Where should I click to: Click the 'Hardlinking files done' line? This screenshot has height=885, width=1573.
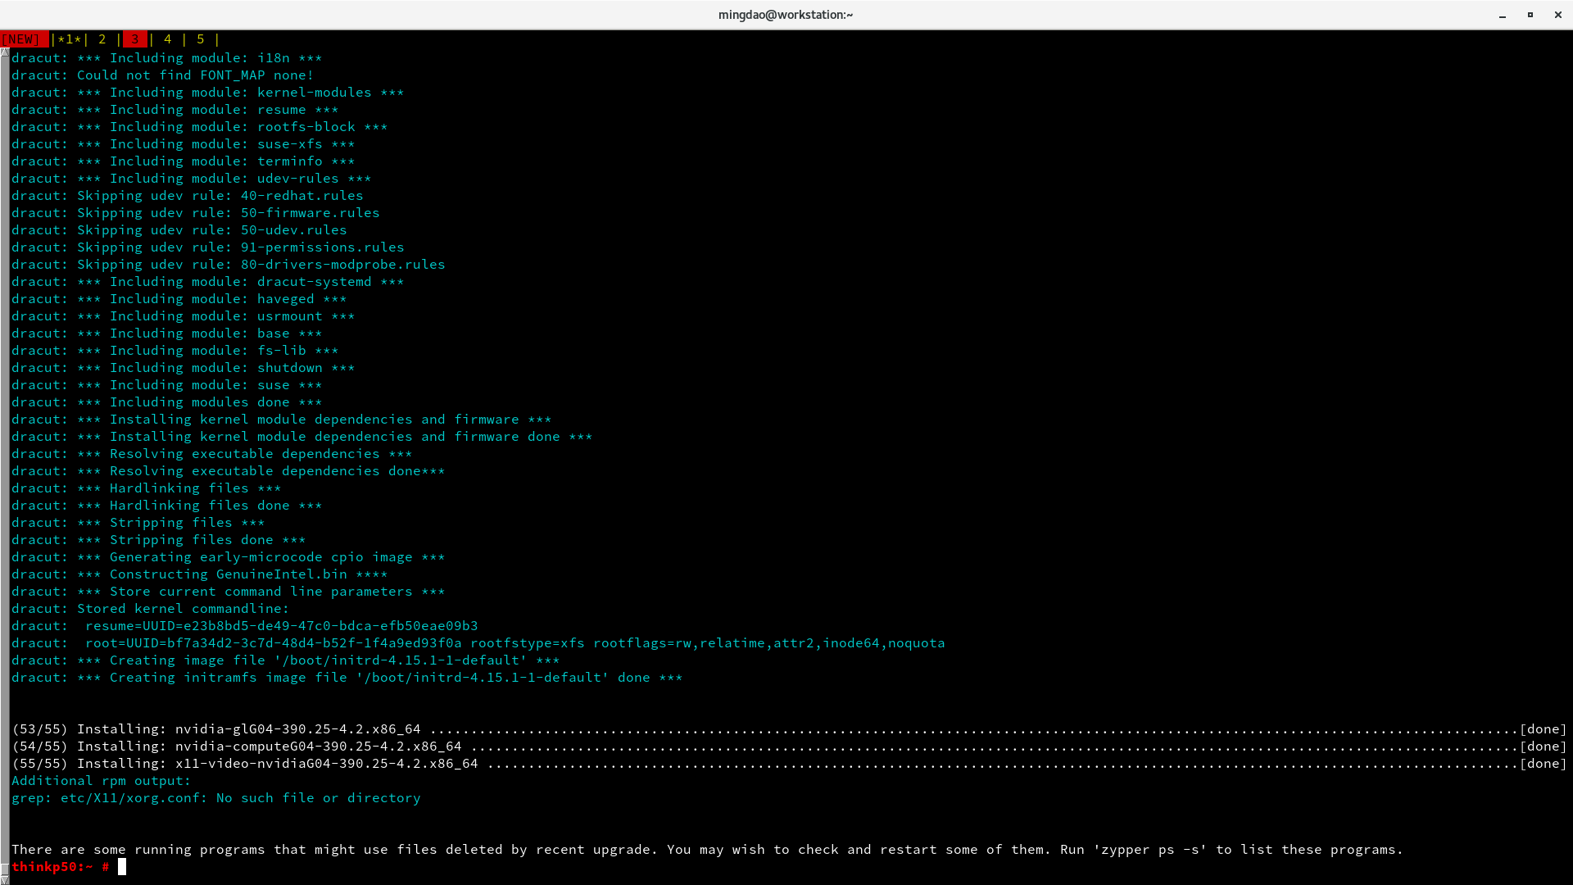pos(167,506)
